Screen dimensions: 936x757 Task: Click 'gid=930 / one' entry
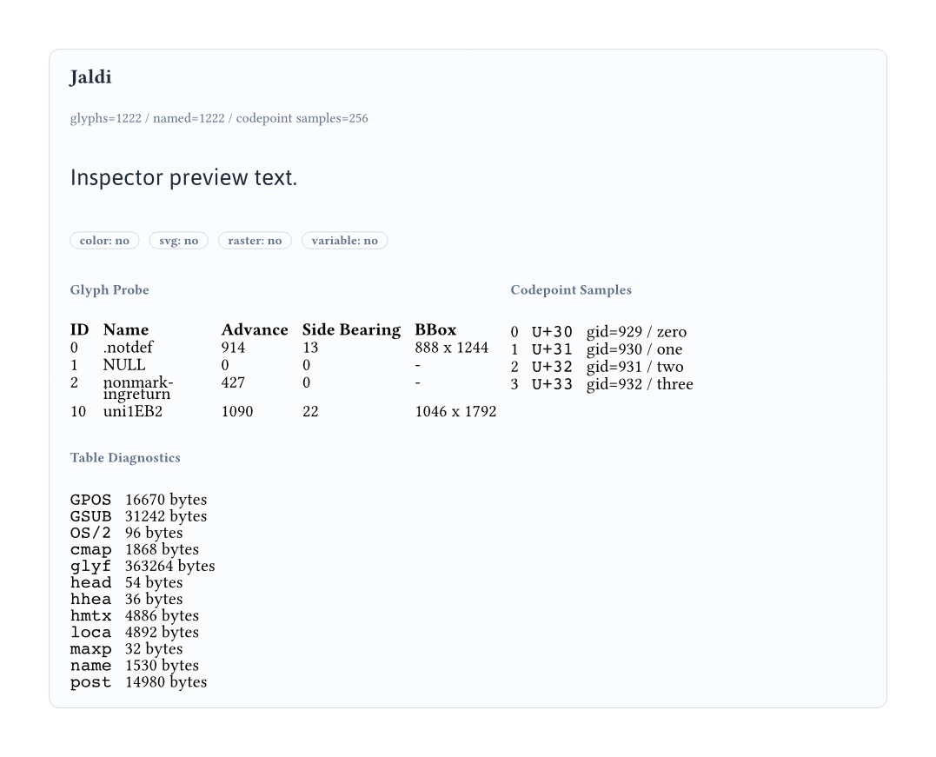click(x=634, y=349)
